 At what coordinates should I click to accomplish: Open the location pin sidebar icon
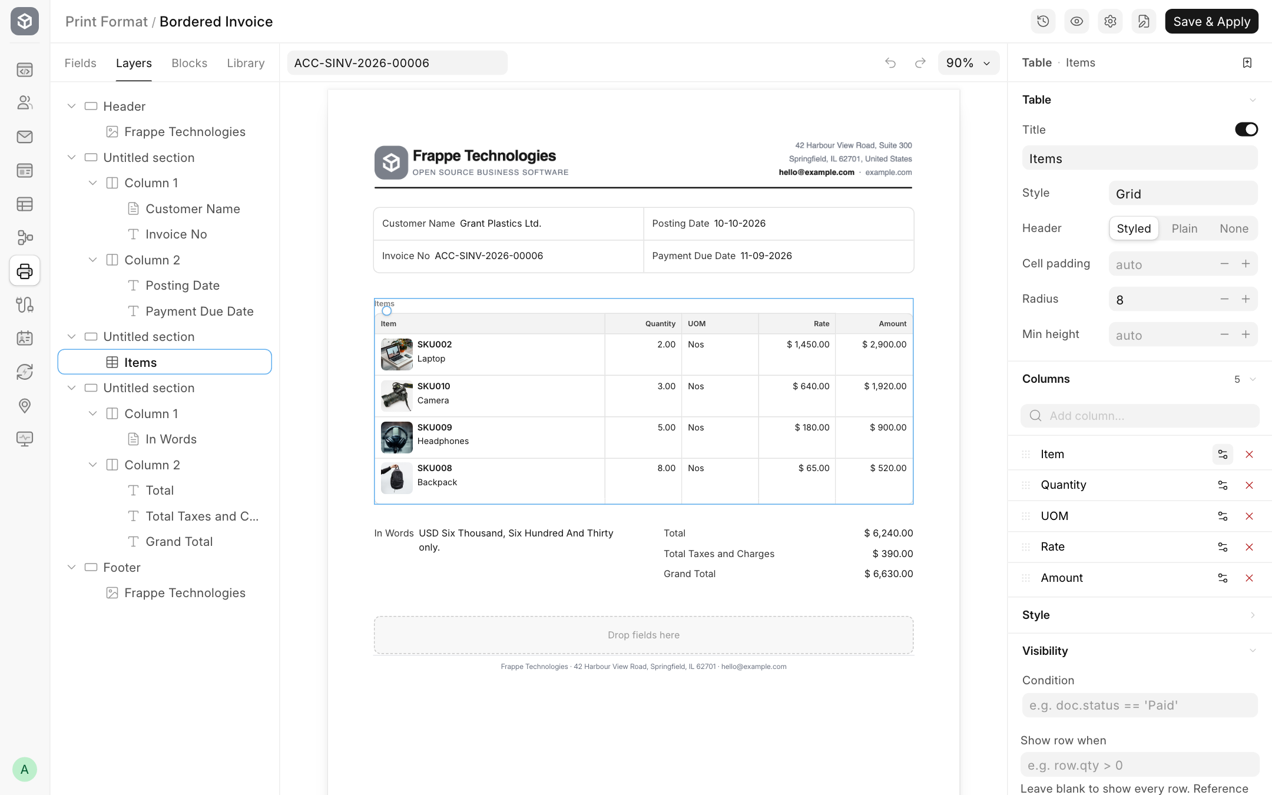(x=25, y=405)
